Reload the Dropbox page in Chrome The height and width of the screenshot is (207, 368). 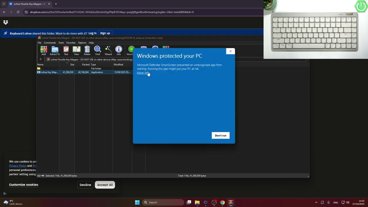coord(18,12)
